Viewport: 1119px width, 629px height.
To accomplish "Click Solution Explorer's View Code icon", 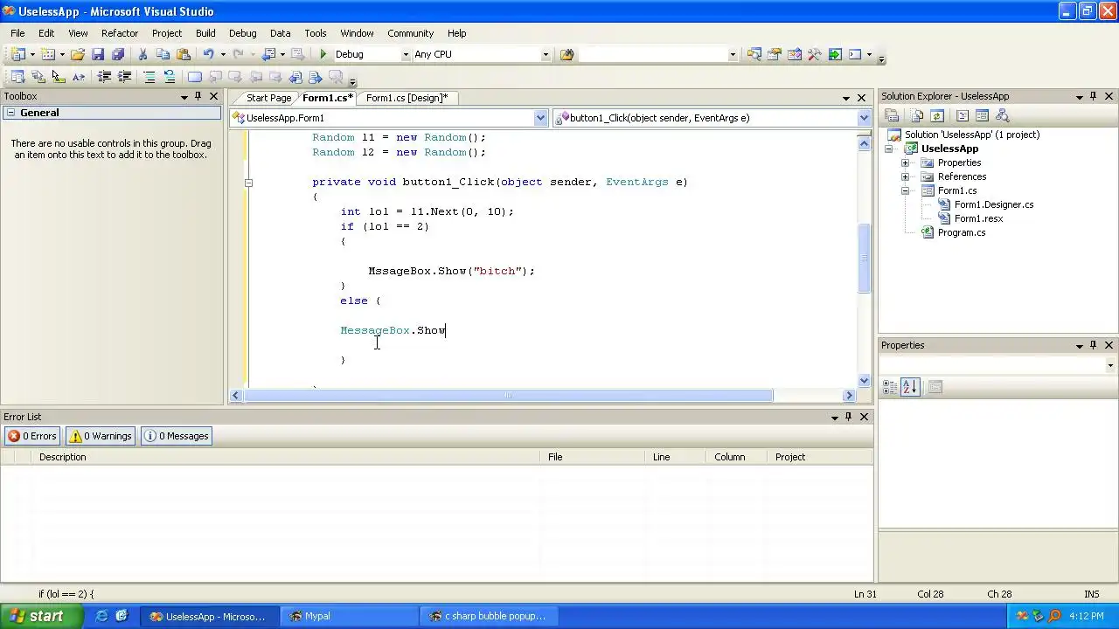I will 962,115.
